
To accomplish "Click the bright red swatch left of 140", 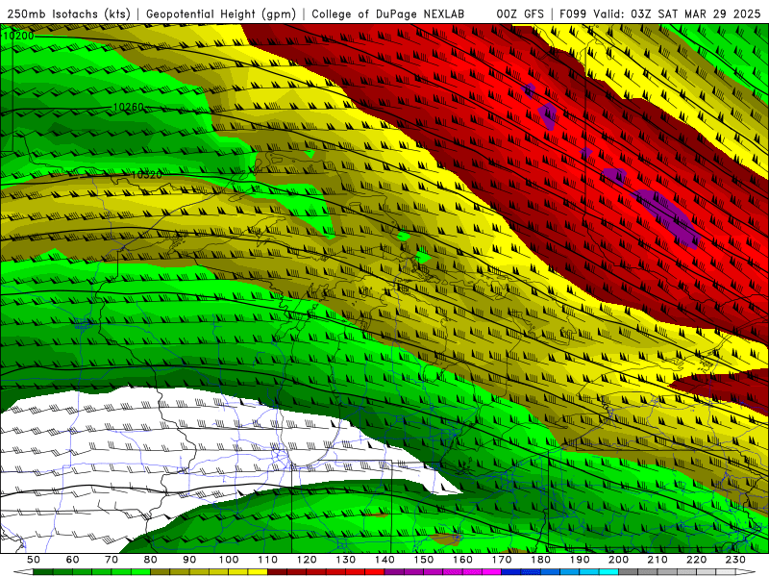I will click(375, 572).
